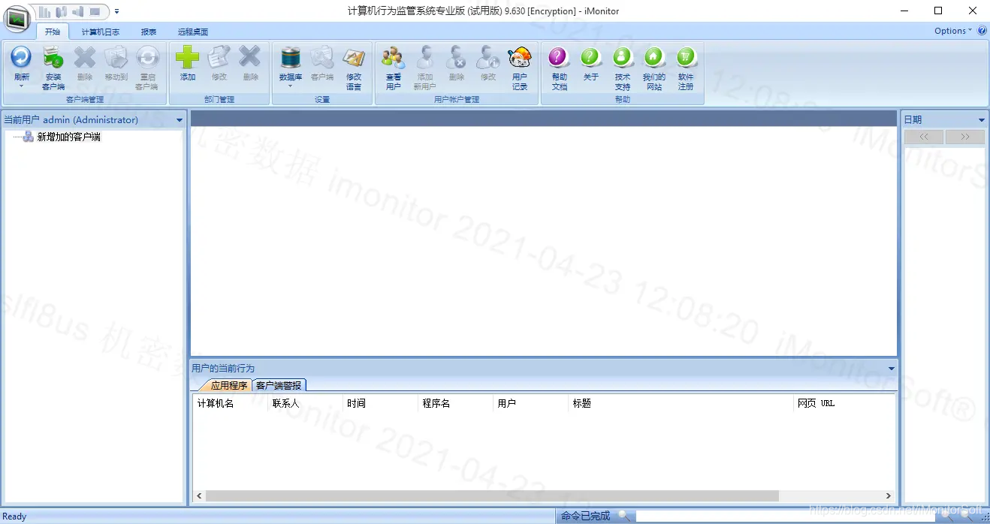This screenshot has width=990, height=524.
Task: Click the blue help icon beside Options
Action: click(982, 31)
